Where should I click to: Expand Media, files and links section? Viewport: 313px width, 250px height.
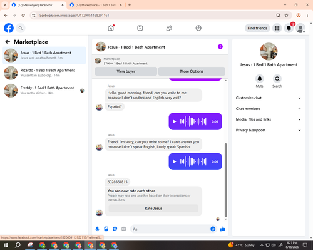269,119
